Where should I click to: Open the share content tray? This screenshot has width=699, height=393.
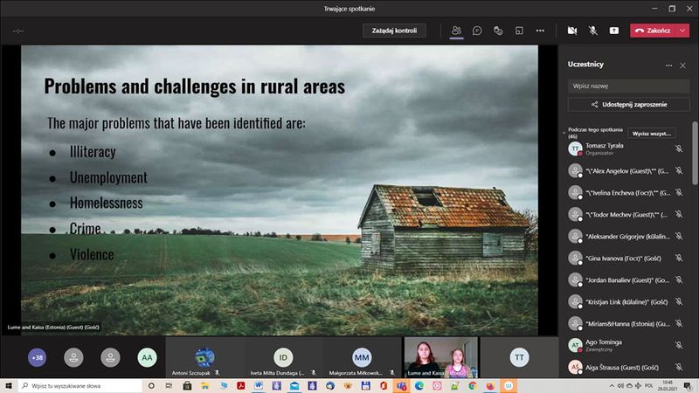(614, 31)
